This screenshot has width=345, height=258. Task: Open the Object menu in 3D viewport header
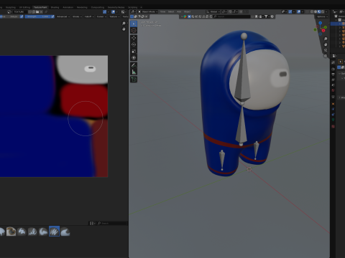coord(187,11)
